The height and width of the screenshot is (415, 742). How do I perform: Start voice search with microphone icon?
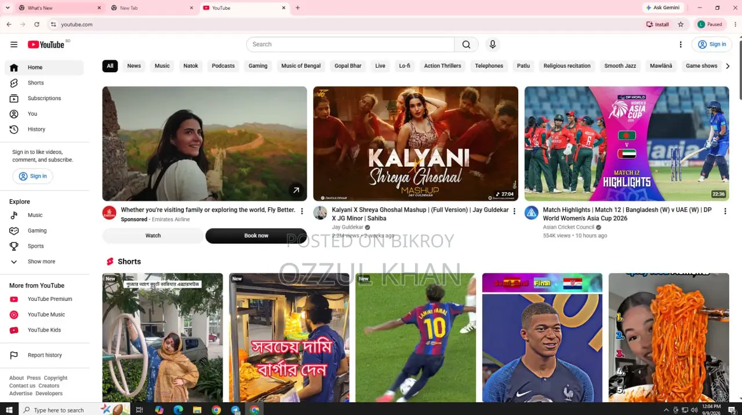point(493,45)
